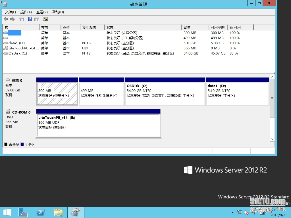Viewport: 291px width, 218px height.
Task: Click the 54.00 GB capacity cell
Action: [191, 53]
